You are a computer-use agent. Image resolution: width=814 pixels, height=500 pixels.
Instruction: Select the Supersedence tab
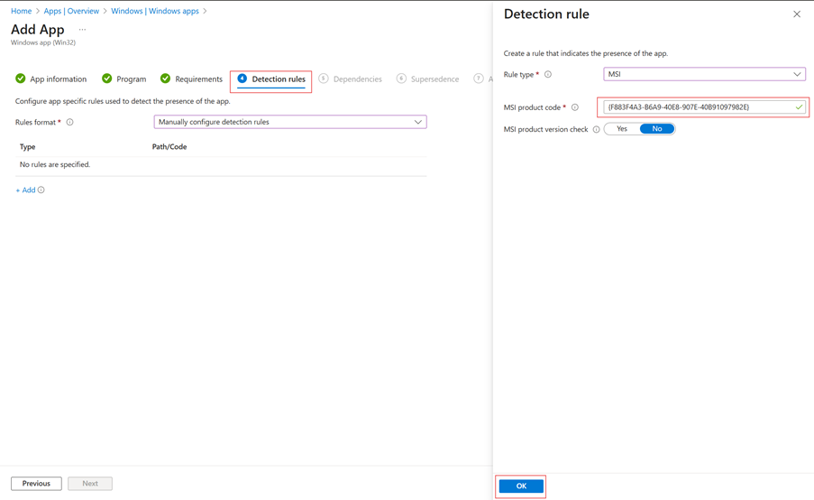coord(435,79)
